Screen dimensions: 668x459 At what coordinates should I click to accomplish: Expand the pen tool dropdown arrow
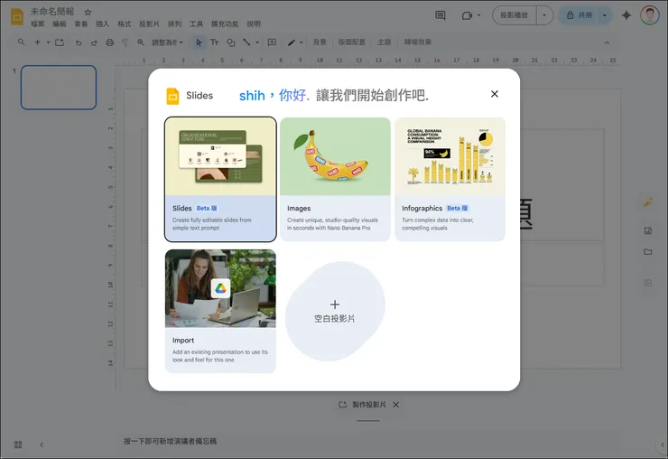(x=302, y=42)
